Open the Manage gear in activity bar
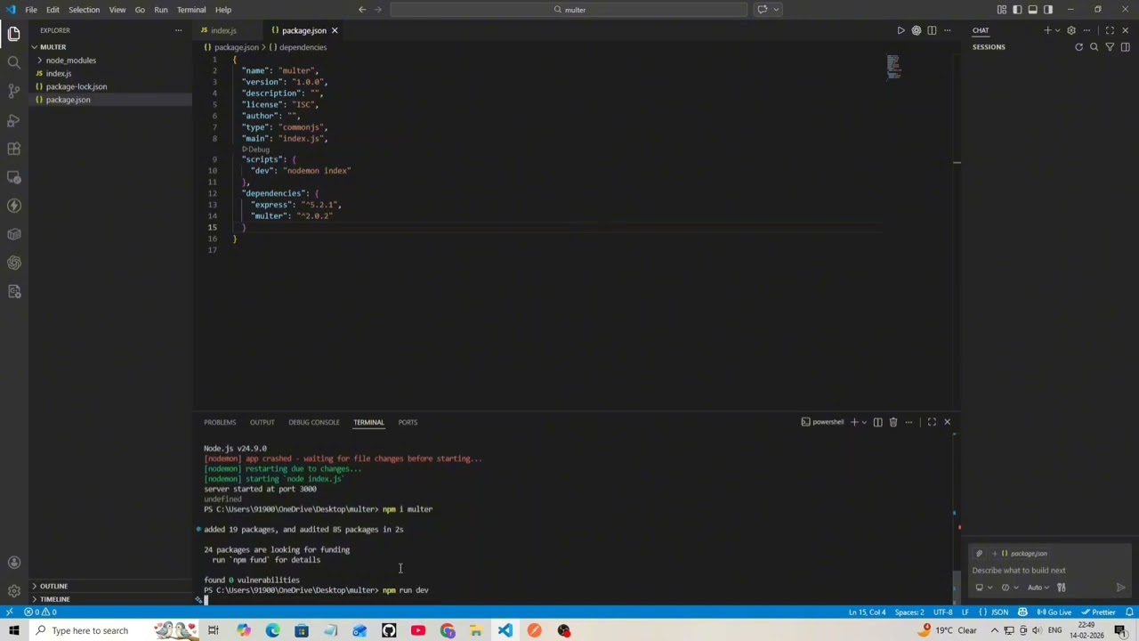Screen dimensions: 1139x641 13,591
